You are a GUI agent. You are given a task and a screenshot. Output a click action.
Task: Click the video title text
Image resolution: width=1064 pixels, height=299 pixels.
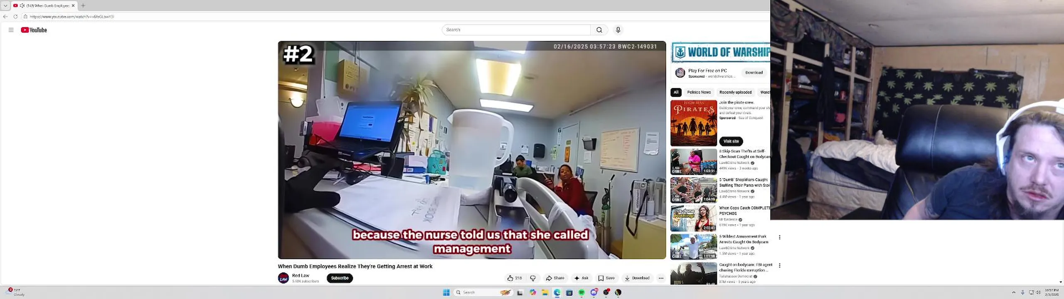point(355,267)
